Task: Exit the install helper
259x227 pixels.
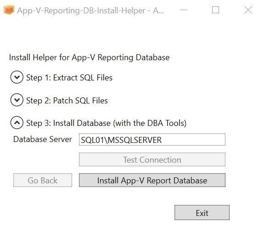Action: click(202, 213)
